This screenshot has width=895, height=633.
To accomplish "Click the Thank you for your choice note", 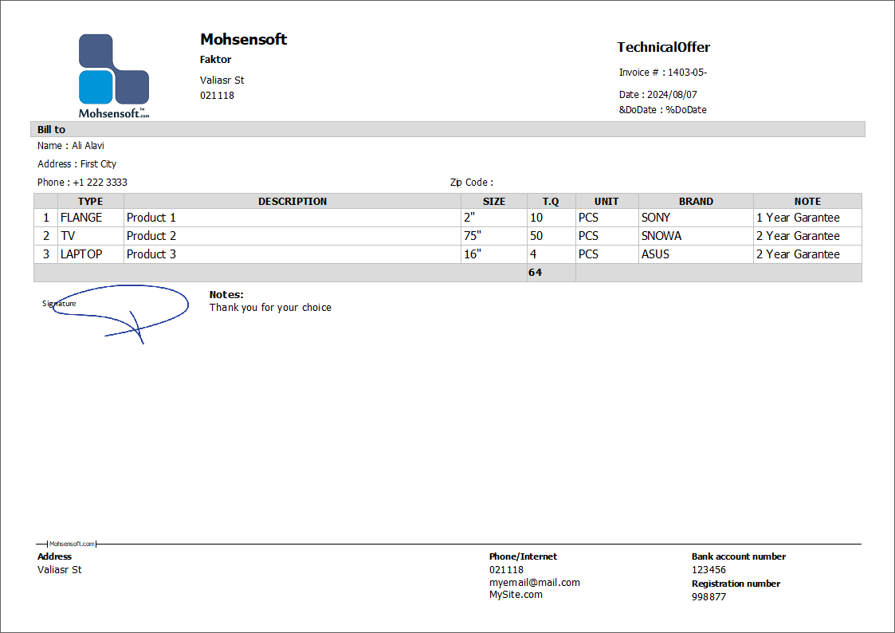I will pos(271,307).
